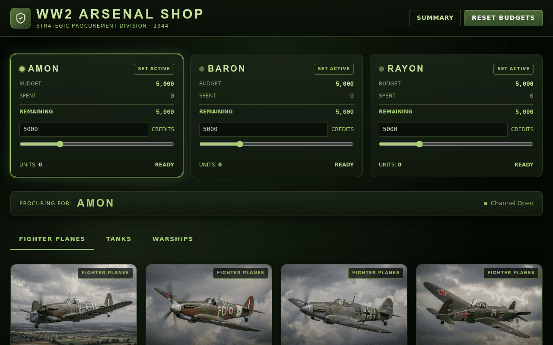Screen dimensions: 553x345
Task: Click Rayon's status dot indicator
Action: [381, 69]
